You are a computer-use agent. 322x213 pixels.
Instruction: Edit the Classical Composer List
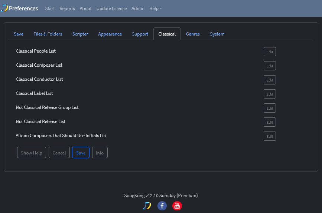270,66
